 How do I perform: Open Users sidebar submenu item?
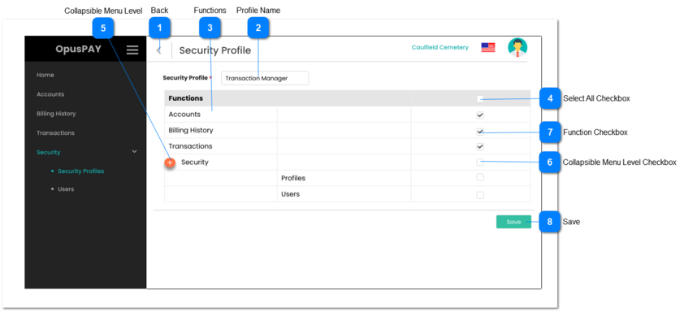[x=66, y=189]
